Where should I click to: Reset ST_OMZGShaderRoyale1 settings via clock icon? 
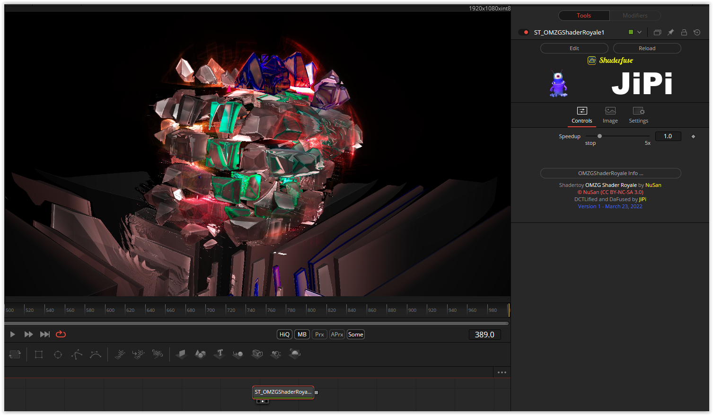(697, 32)
